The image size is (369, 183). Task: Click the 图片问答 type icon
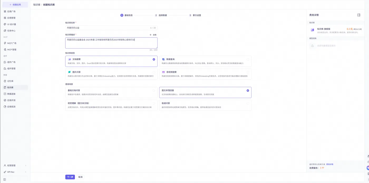pos(70,72)
